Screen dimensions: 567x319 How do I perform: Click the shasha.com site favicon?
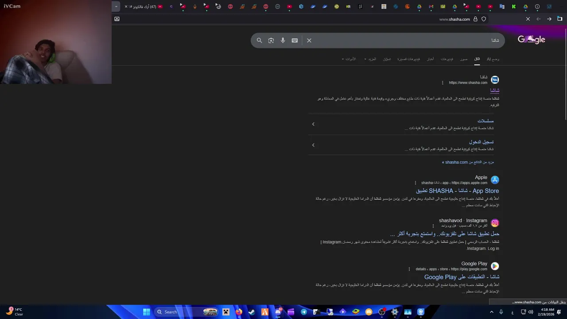tap(495, 80)
